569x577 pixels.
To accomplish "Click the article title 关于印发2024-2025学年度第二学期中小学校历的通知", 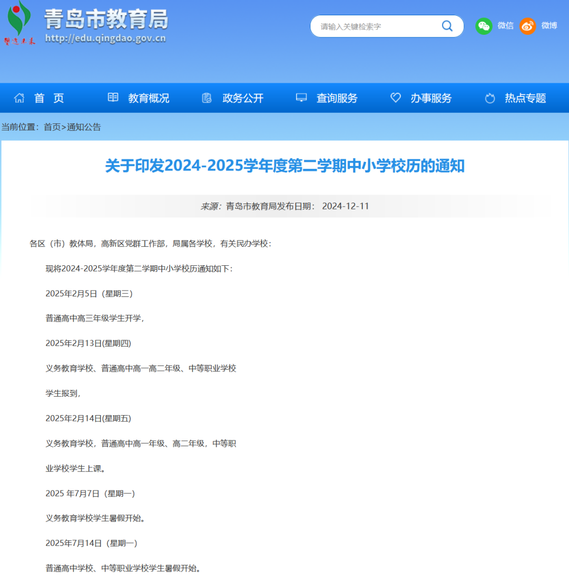I will [285, 166].
